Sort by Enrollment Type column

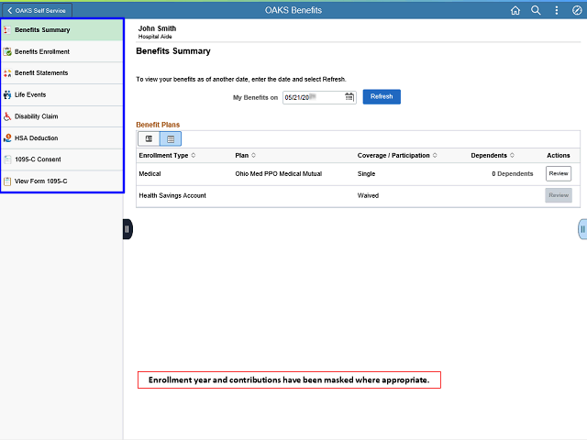tap(194, 155)
